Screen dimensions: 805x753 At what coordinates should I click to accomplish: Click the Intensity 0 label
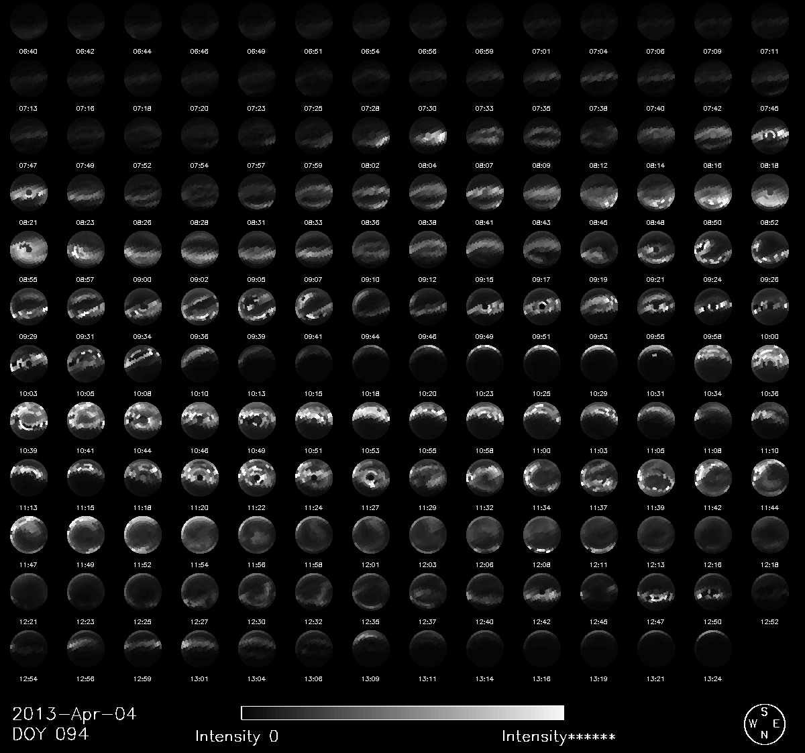tap(236, 736)
